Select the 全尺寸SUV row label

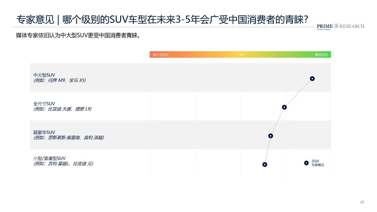[x=44, y=104]
